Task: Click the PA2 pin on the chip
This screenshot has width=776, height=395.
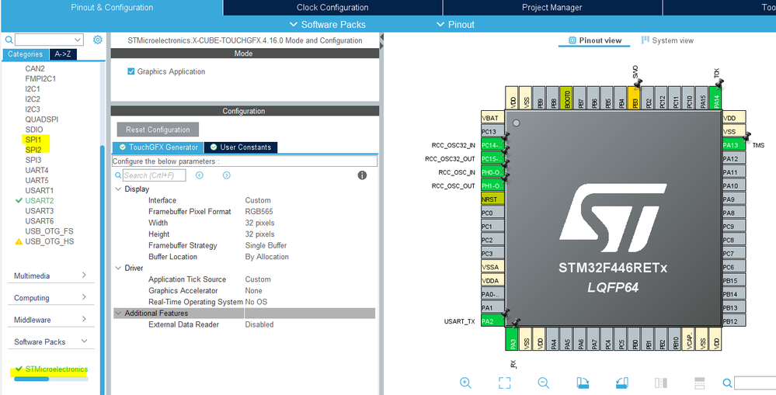Action: 492,321
